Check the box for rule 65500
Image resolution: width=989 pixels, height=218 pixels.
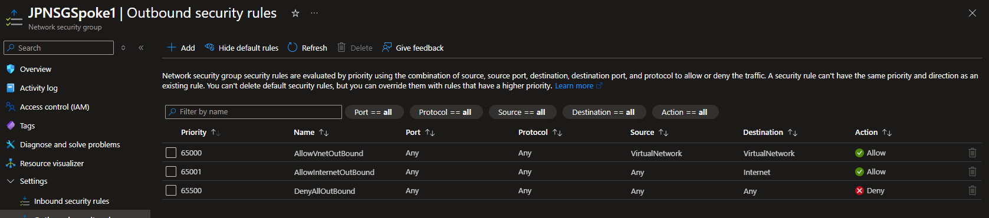tap(171, 190)
